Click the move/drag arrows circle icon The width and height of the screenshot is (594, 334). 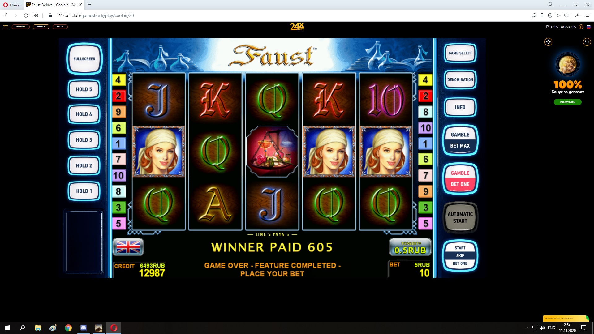click(x=548, y=42)
